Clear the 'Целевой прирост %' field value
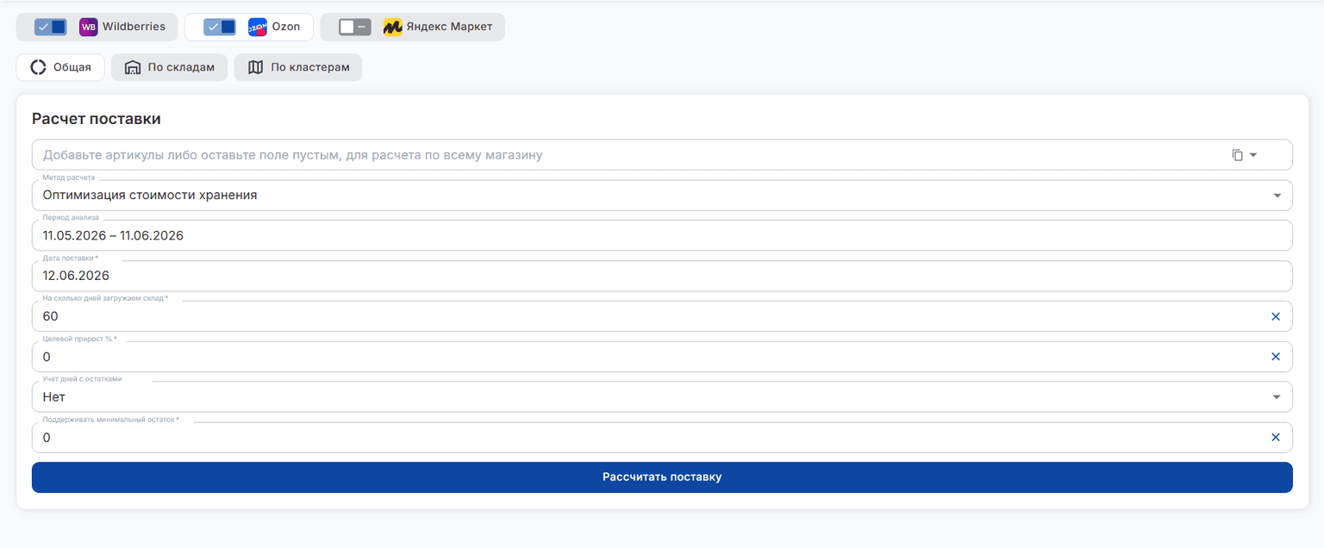Image resolution: width=1324 pixels, height=548 pixels. coord(1276,357)
